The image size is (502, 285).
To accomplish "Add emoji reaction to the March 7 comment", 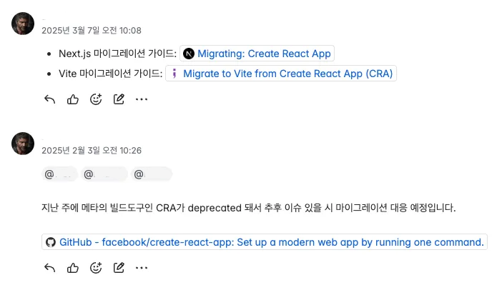I will coord(96,99).
